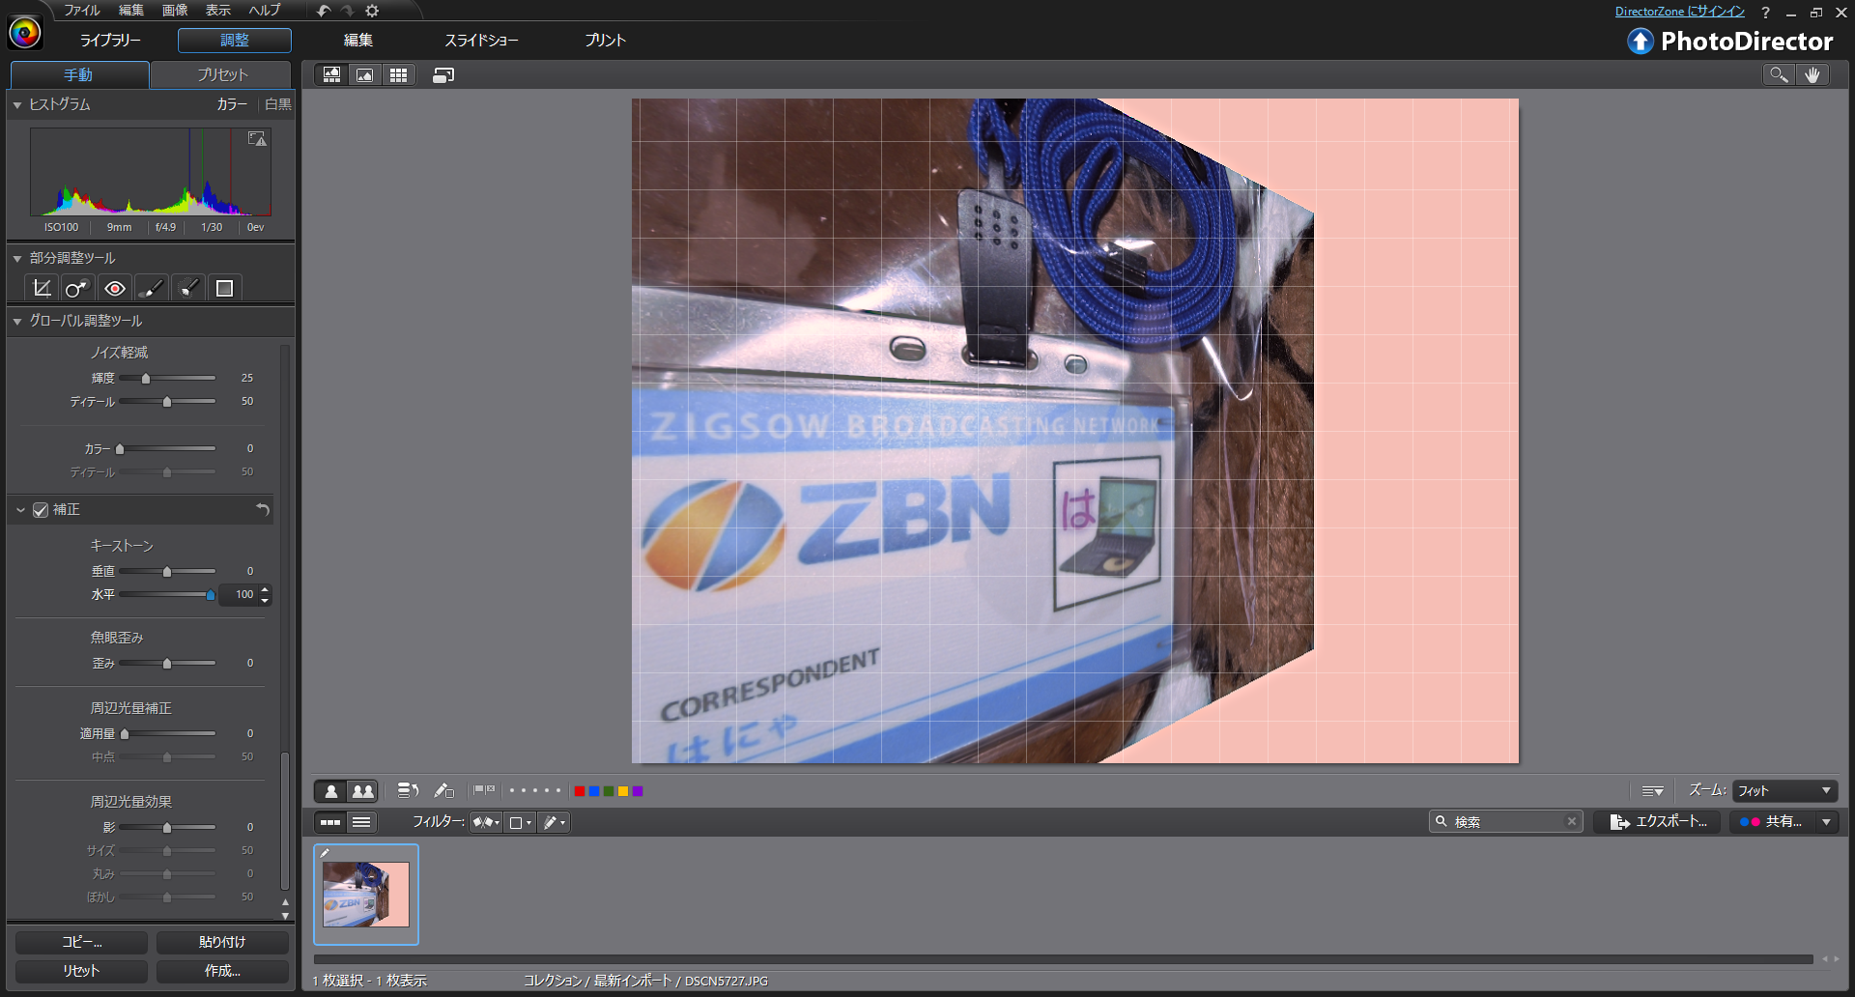This screenshot has width=1855, height=997.
Task: Select the gradient mask tool
Action: coord(224,288)
